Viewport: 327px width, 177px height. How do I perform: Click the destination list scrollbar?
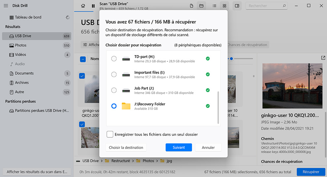pos(218,107)
